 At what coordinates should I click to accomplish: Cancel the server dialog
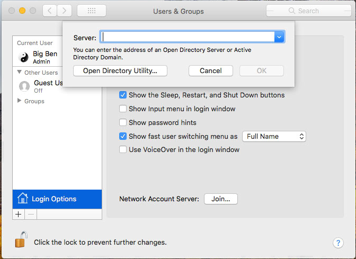[x=211, y=71]
